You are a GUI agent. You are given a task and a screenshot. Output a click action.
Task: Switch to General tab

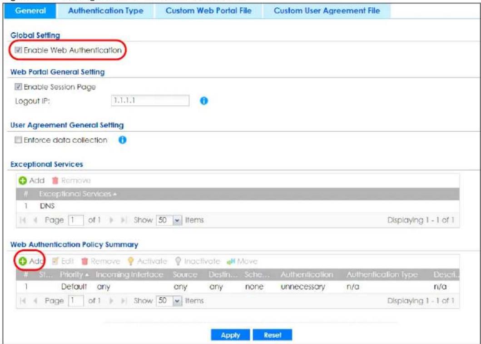(30, 11)
